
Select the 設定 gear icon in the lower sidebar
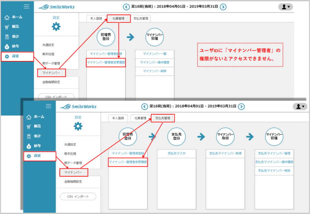coord(29,156)
